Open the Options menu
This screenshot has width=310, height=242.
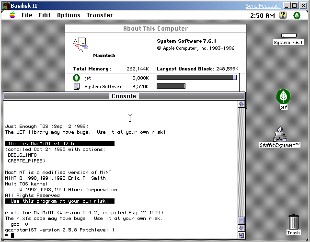coord(69,15)
